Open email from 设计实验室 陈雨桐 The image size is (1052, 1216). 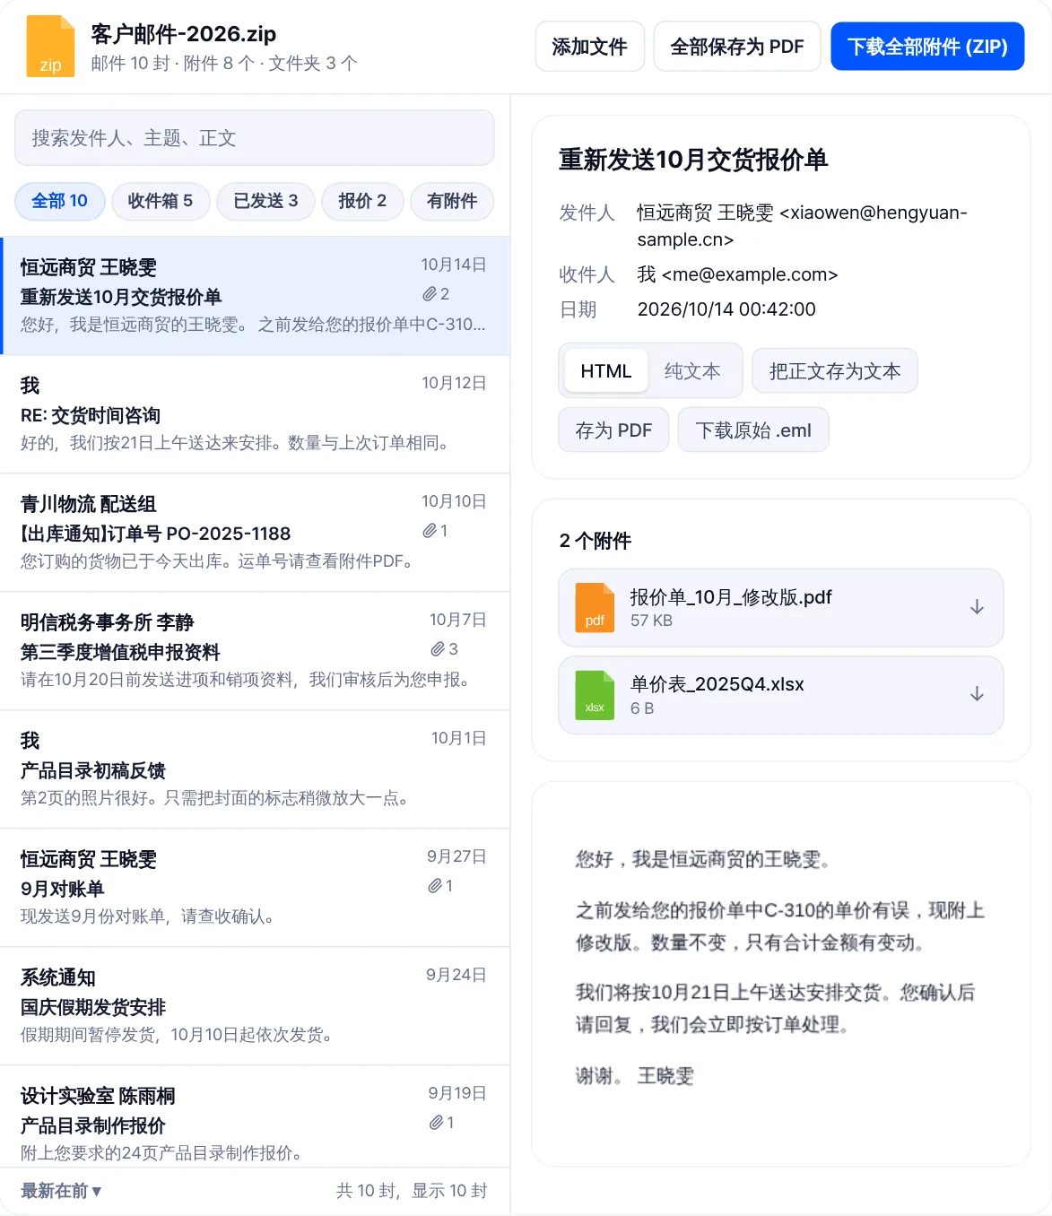[255, 1116]
